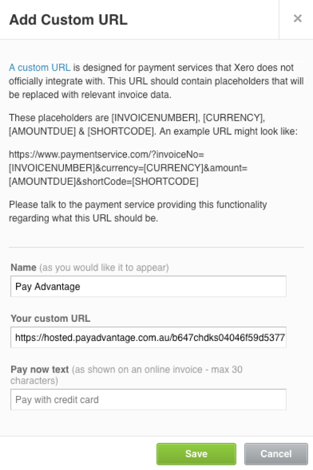Click the [AMOUNTDUE]&shortCode=[SHORTCODE] example line
Screen dimensions: 313x470
click(x=104, y=181)
